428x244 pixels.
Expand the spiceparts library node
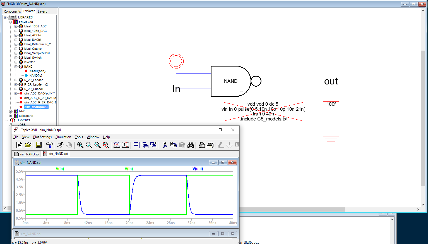pos(10,116)
